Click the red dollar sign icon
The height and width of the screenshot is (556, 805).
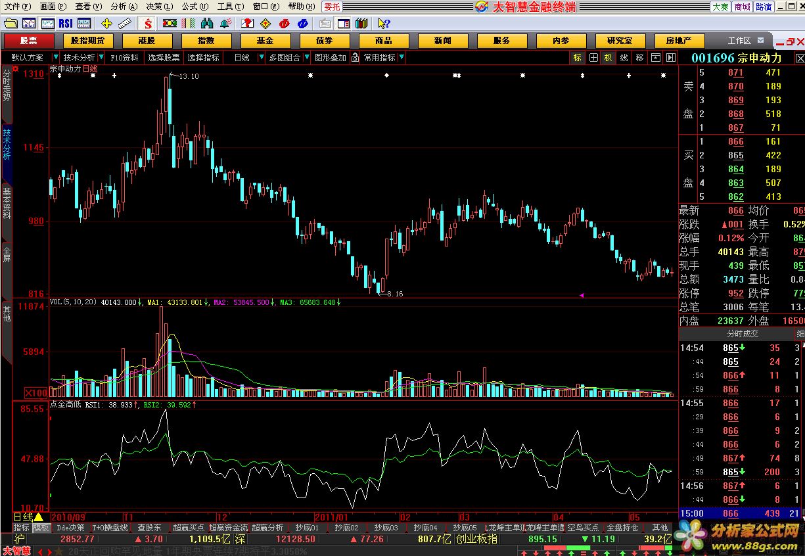(149, 23)
